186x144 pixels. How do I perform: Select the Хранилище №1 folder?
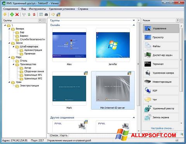tap(33, 75)
